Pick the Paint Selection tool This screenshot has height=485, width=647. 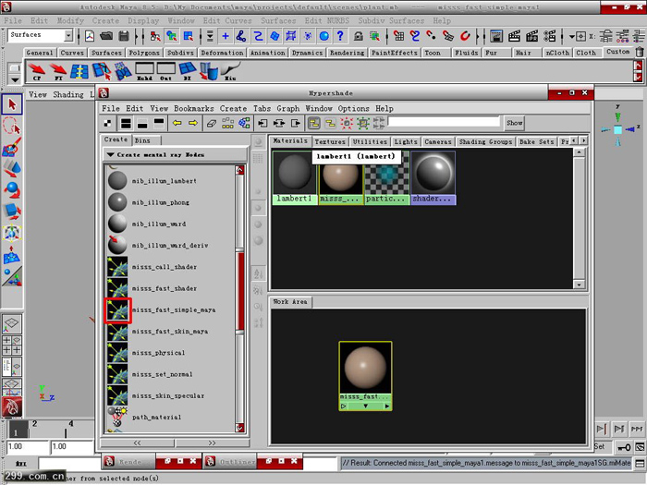(x=12, y=147)
